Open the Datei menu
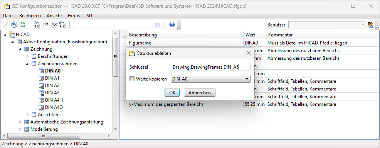 [8, 16]
